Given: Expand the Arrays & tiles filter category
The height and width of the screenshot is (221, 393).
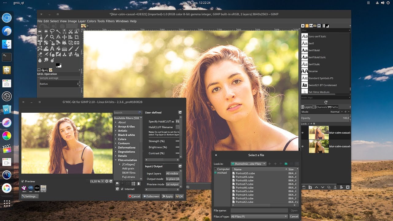Looking at the screenshot, I should 116,126.
